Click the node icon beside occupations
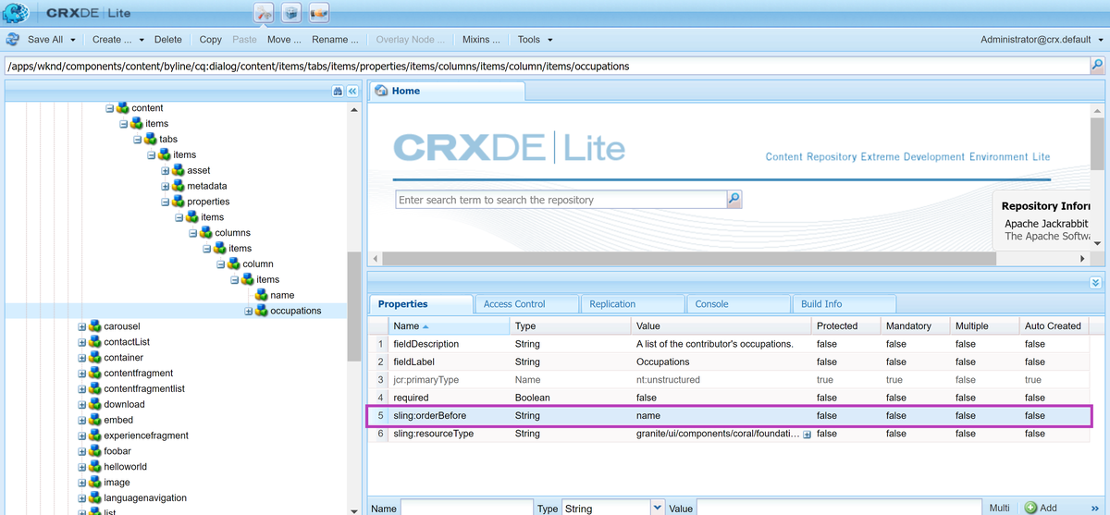1110x515 pixels. (x=262, y=311)
